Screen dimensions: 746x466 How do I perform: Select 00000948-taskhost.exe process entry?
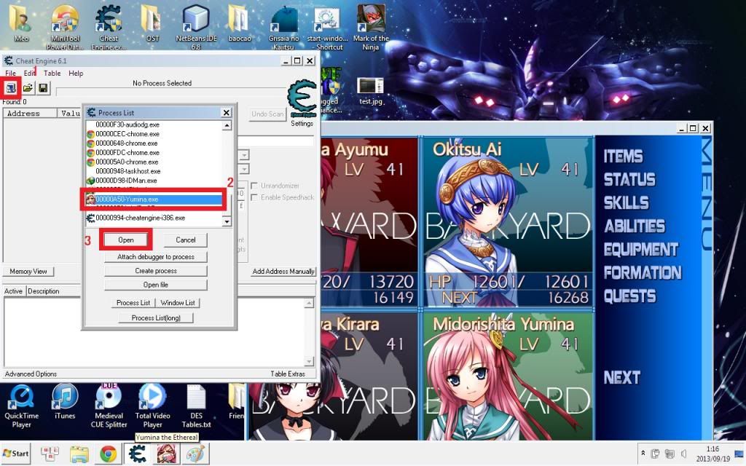(x=154, y=171)
